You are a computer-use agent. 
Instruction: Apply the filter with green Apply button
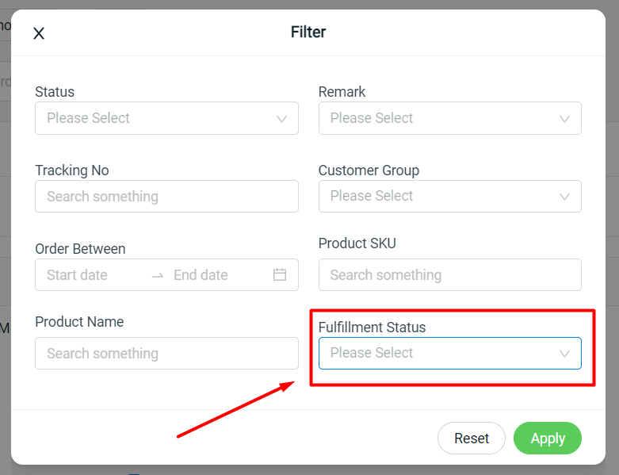click(x=548, y=439)
